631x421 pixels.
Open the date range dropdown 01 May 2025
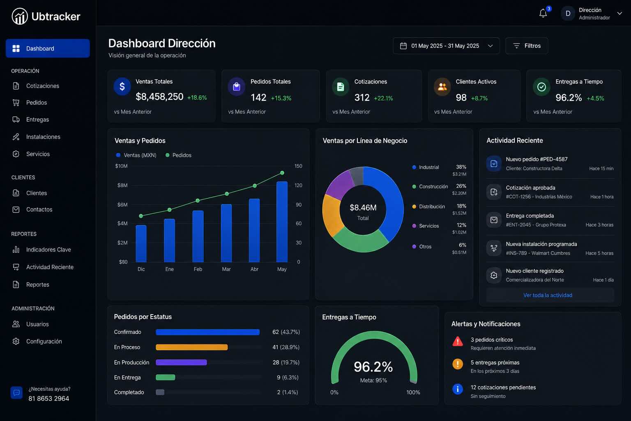click(446, 46)
